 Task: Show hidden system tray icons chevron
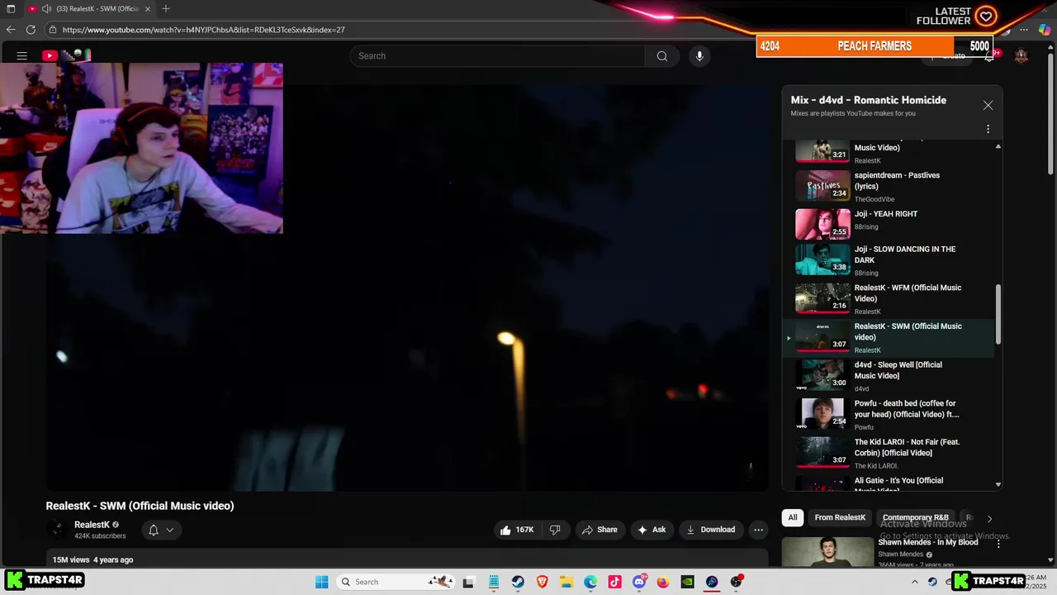tap(914, 582)
